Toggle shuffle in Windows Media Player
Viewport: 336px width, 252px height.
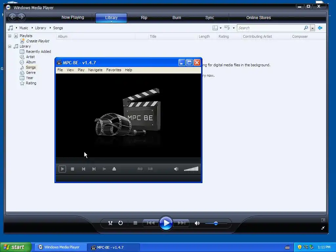click(110, 223)
